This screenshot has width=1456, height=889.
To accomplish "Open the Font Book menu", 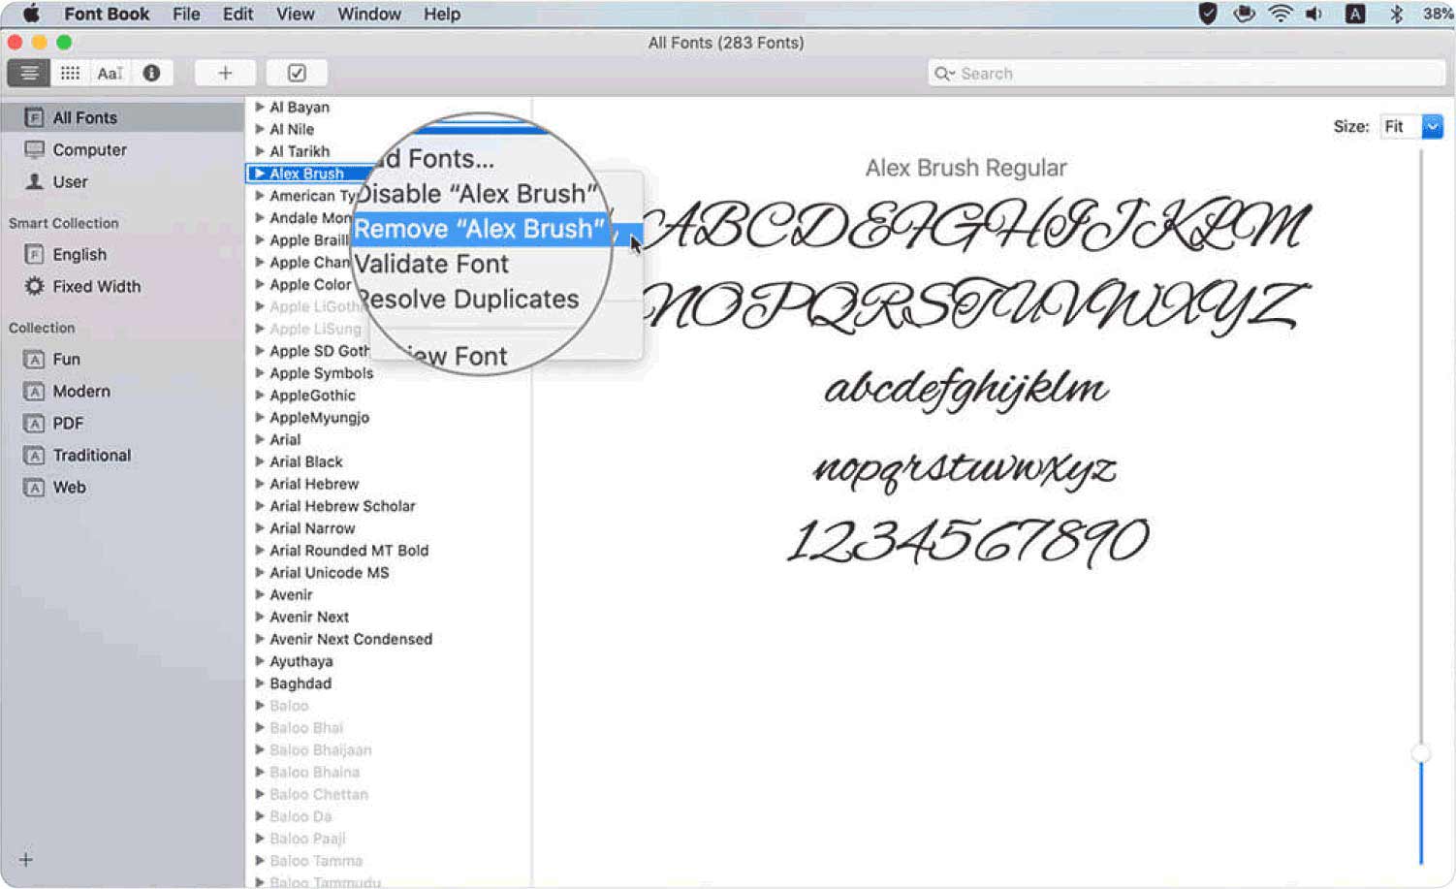I will coord(107,14).
